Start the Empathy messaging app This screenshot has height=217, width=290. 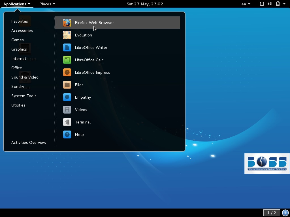(83, 97)
